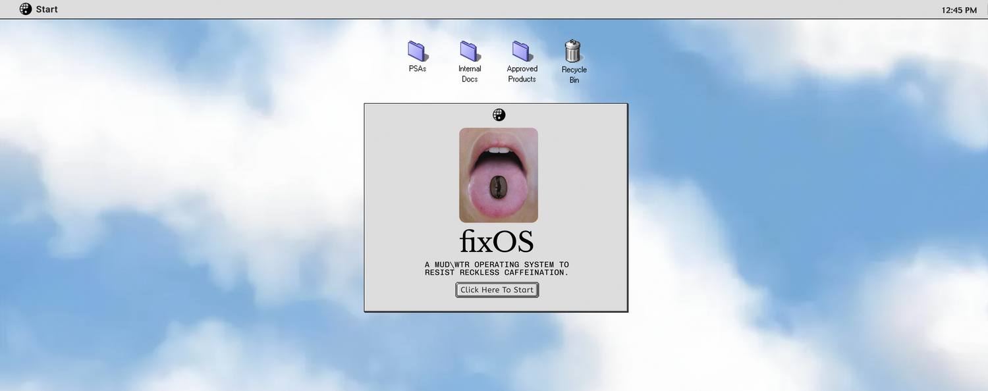Click the MUD\WTR operating system tagline
988x391 pixels.
497,269
